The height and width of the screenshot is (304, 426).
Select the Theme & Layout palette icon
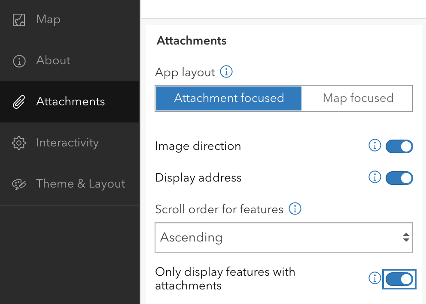tap(19, 184)
